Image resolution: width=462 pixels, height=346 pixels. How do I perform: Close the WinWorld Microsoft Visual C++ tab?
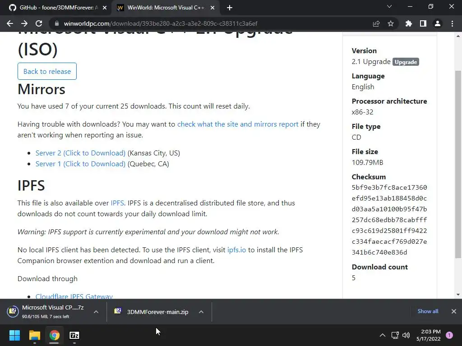pyautogui.click(x=213, y=8)
